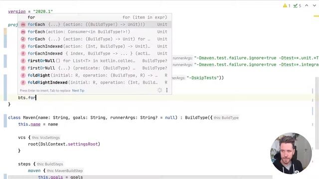The width and height of the screenshot is (319, 179).
Task: Go to previous highlighted error arrow
Action: pyautogui.click(x=307, y=5)
